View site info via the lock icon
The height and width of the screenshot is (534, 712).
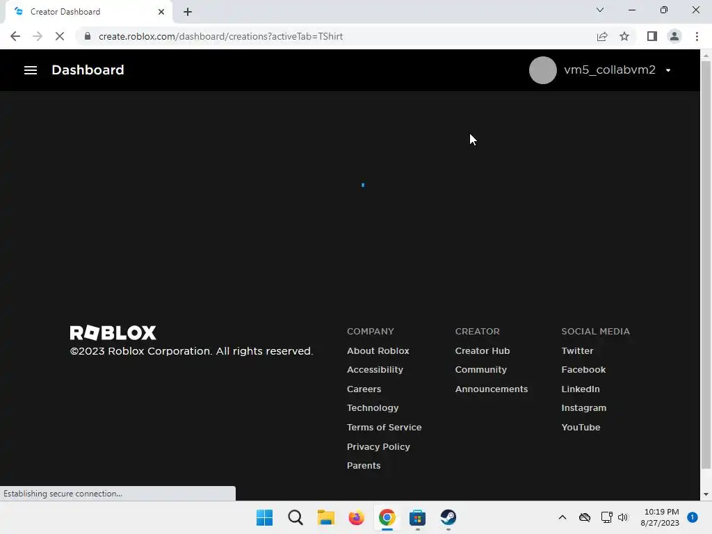(88, 36)
